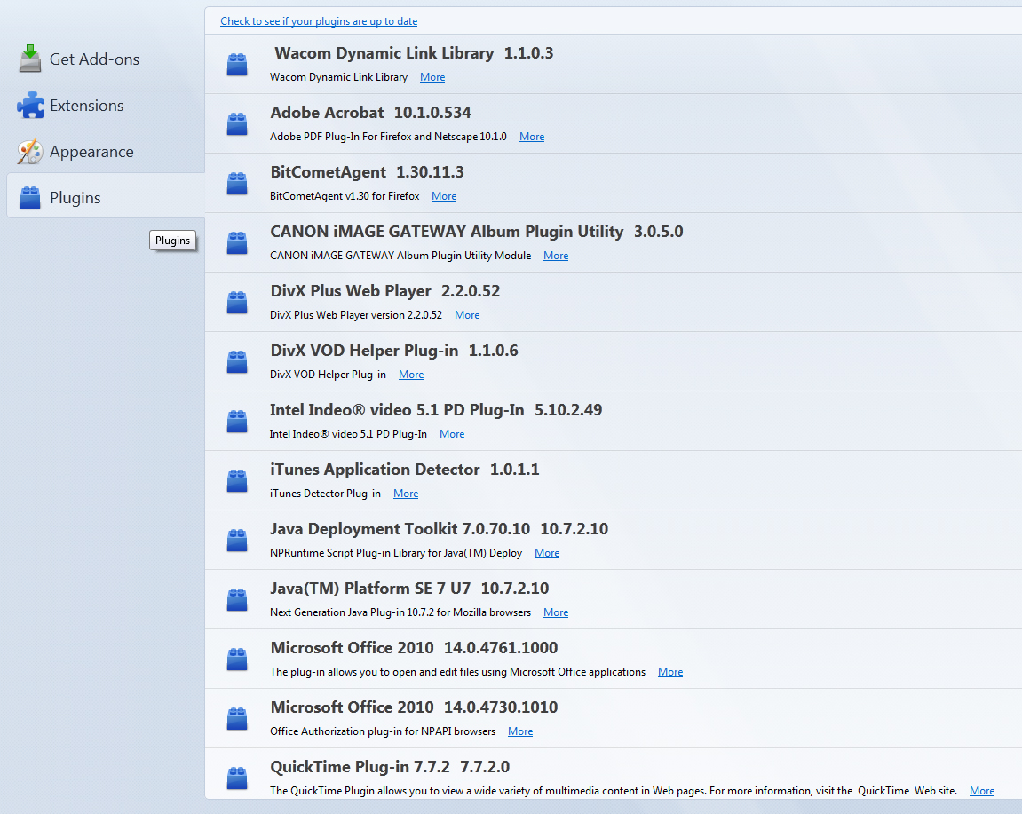
Task: Select the 'DivX Plus Web Player 2.2.0.52' title
Action: pos(385,290)
